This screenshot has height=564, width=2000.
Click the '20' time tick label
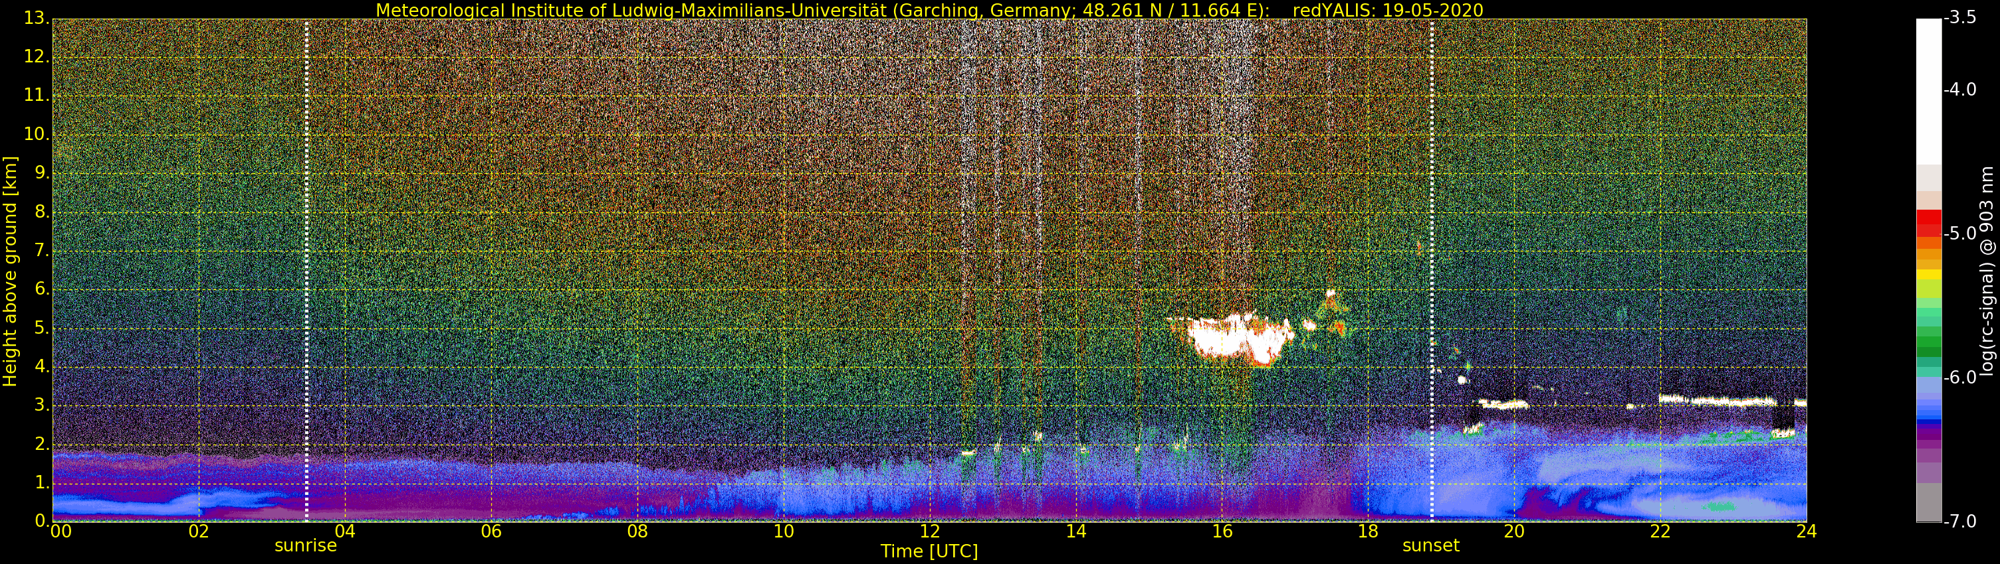pyautogui.click(x=1514, y=531)
